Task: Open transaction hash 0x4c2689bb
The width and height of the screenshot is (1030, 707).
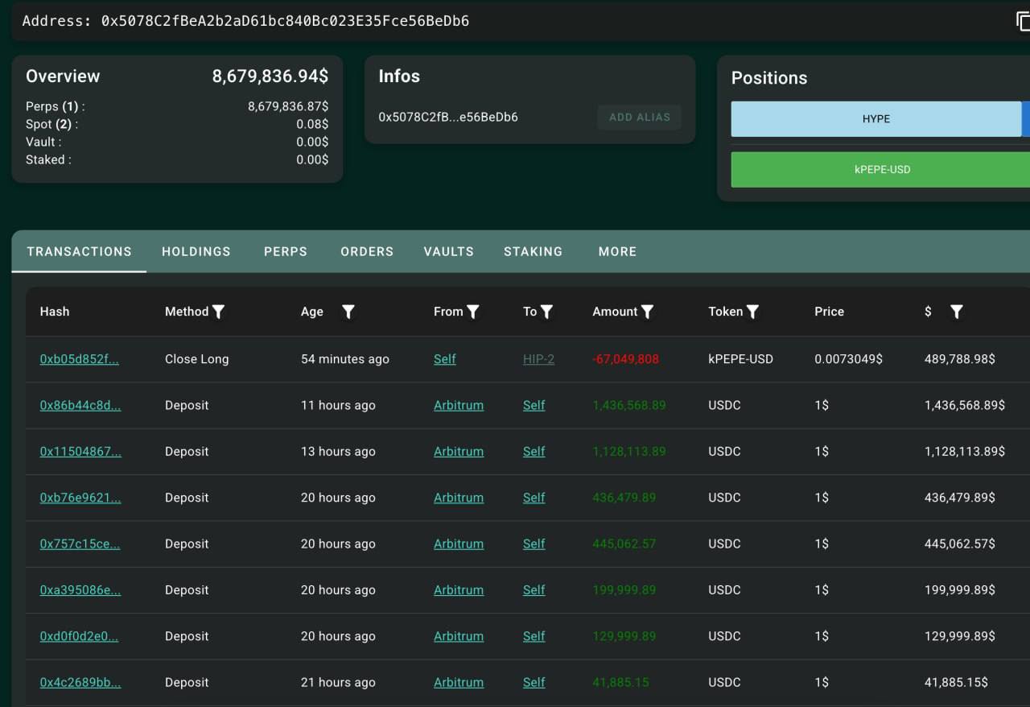Action: click(x=80, y=682)
